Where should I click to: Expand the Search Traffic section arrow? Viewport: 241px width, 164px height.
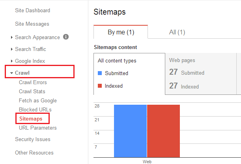click(x=11, y=49)
